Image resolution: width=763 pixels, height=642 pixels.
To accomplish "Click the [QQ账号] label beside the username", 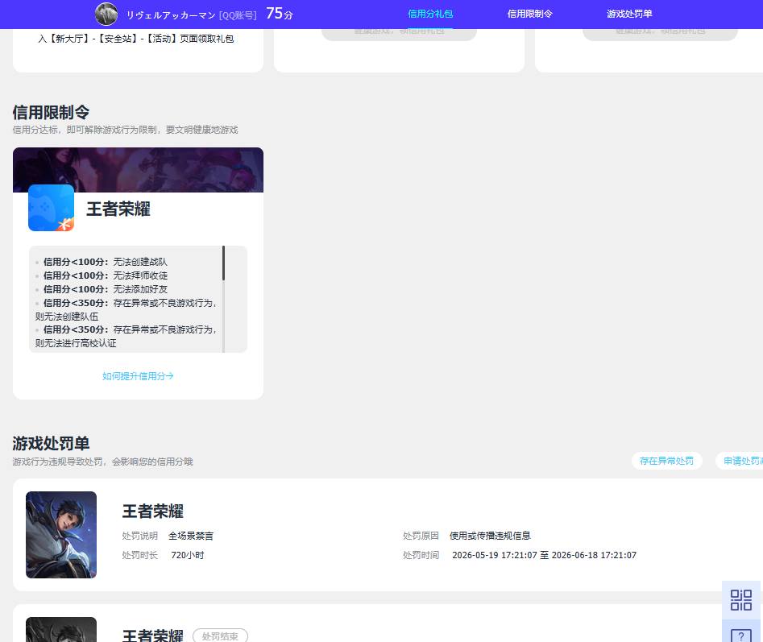I will [x=238, y=15].
